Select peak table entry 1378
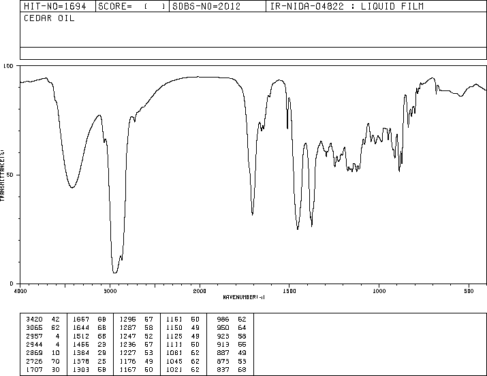 tap(89, 361)
